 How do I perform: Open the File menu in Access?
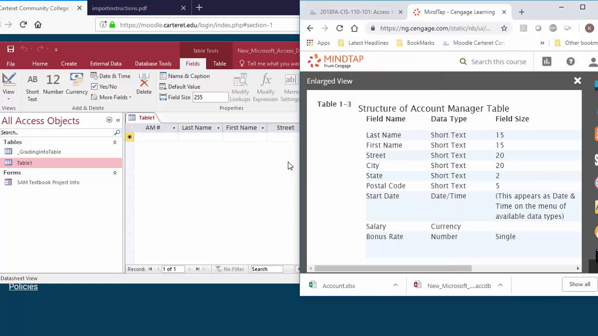(x=11, y=64)
